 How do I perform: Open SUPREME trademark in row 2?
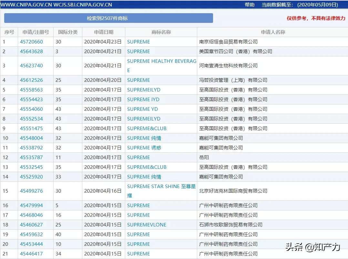click(138, 52)
